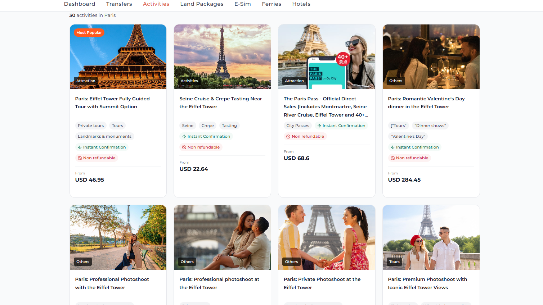
Task: Click lightning icon on Eiffel Guided Tour Instant Confirmation
Action: tap(80, 147)
